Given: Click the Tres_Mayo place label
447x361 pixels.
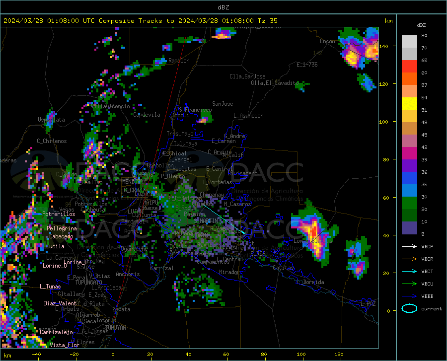Looking at the screenshot, I should coord(180,134).
